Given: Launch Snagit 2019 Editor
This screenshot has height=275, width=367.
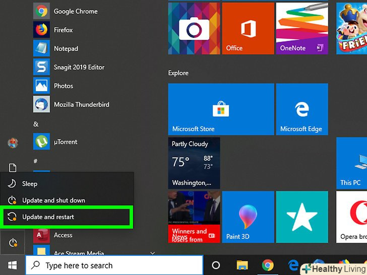Looking at the screenshot, I should [69, 67].
